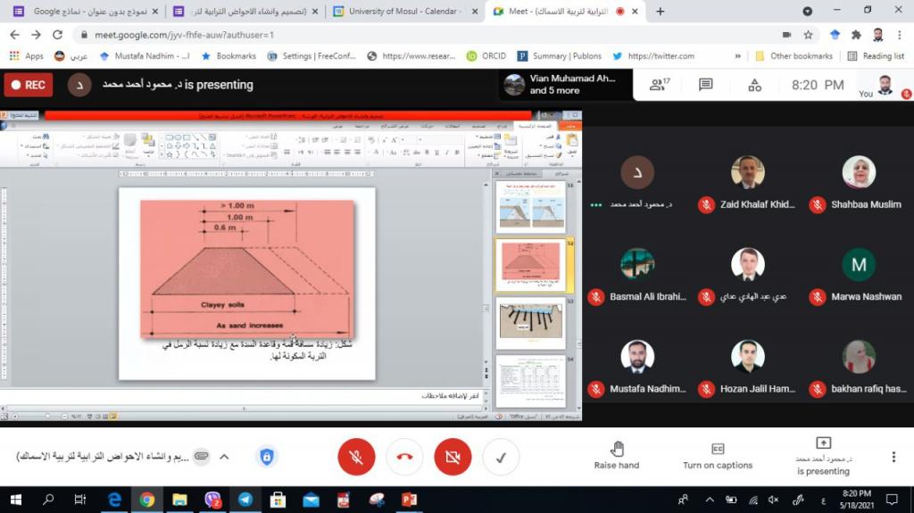Click the red REC recording button
Screen dimensions: 914x513
point(29,85)
